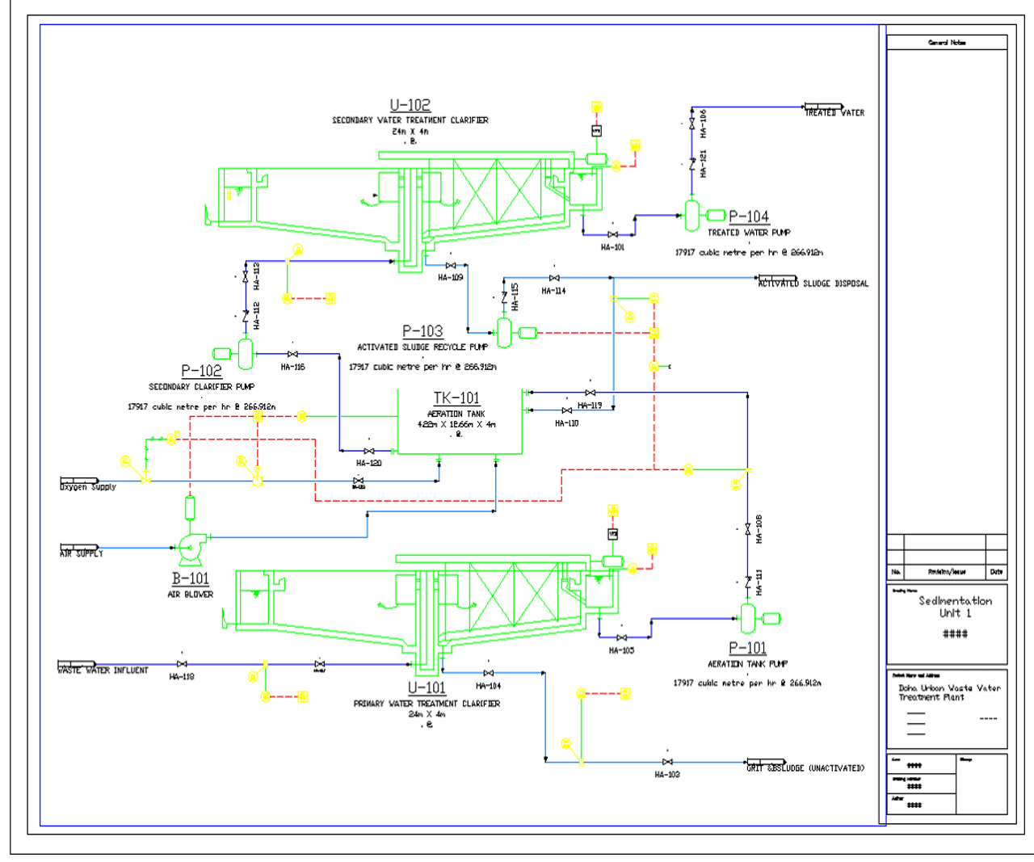Select the B-101 air blower symbol

click(190, 548)
